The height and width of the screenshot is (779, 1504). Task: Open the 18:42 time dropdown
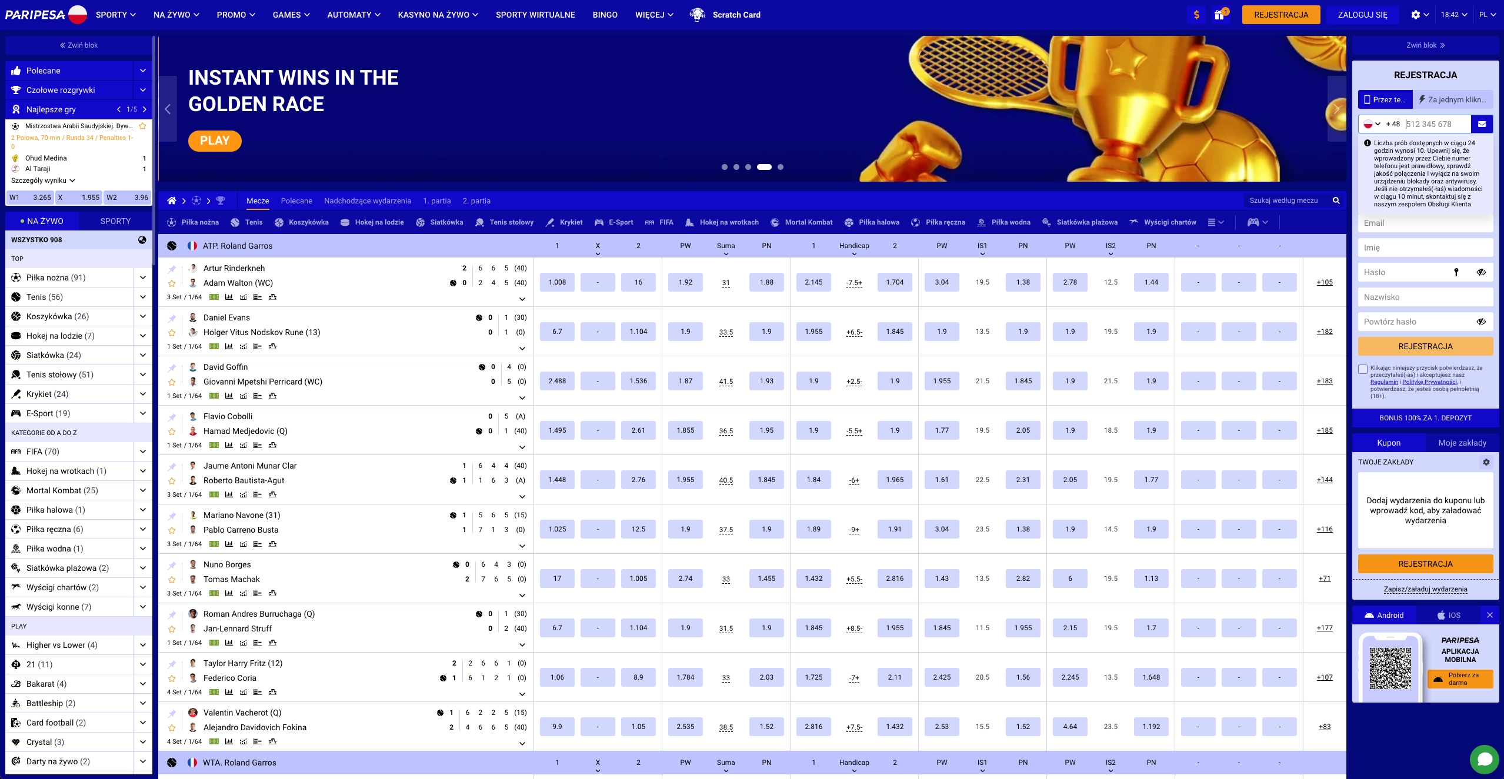1454,15
